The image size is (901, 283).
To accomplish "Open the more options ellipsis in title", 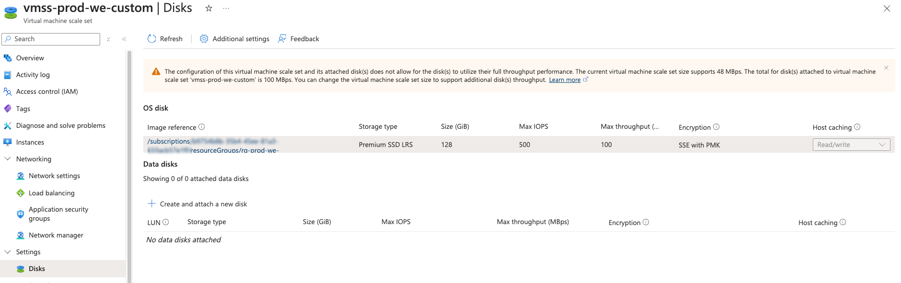I will tap(226, 8).
